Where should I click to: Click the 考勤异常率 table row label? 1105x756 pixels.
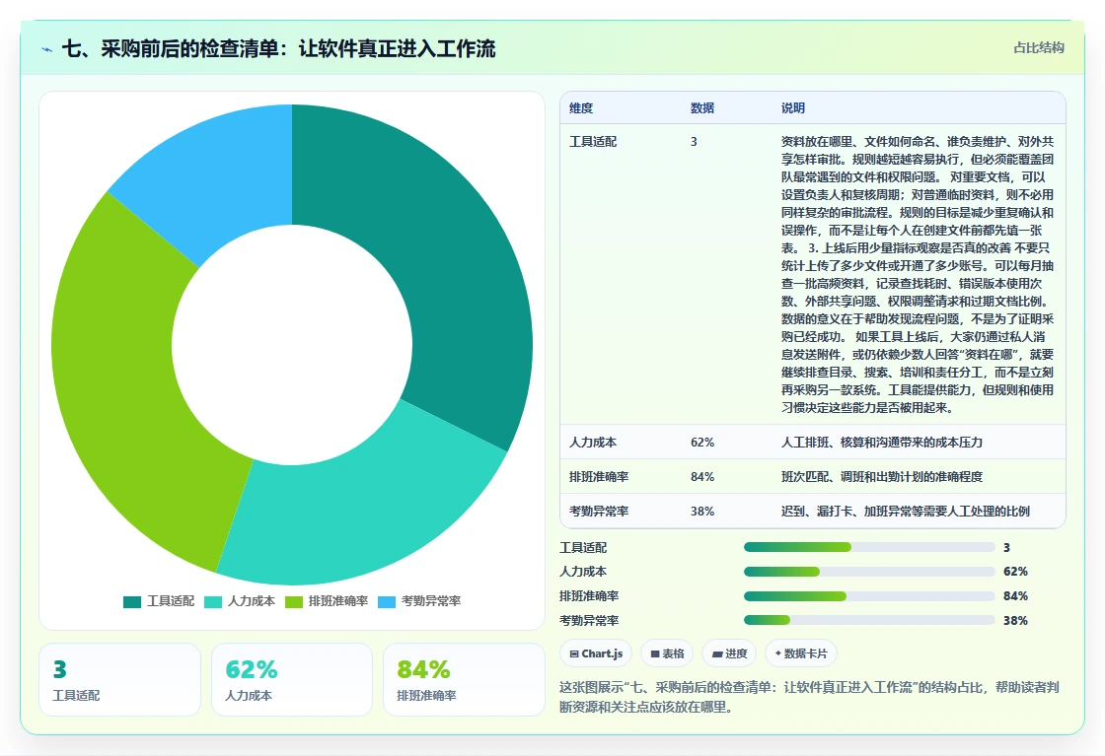tap(599, 512)
